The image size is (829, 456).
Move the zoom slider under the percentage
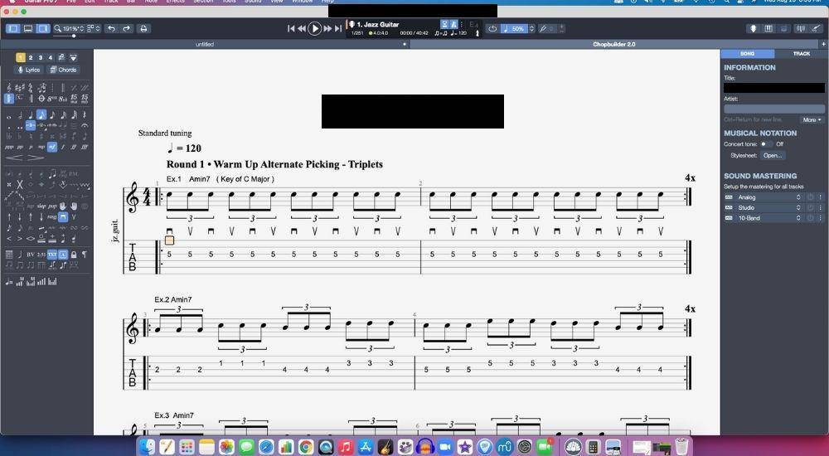point(74,36)
